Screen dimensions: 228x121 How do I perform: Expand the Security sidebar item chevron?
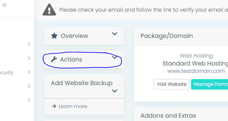click(29, 72)
